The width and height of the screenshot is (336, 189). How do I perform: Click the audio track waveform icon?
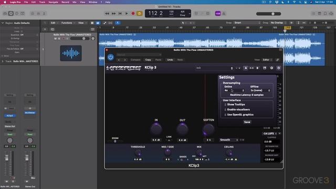[x=71, y=53]
